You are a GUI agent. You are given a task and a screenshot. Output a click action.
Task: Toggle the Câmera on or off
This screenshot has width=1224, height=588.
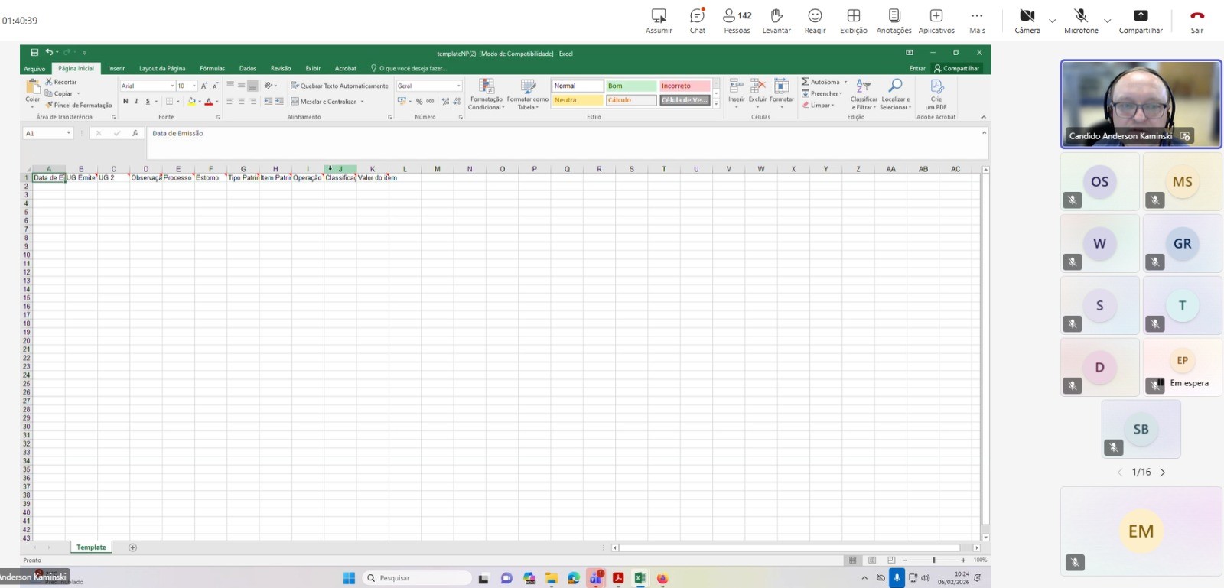(x=1027, y=16)
